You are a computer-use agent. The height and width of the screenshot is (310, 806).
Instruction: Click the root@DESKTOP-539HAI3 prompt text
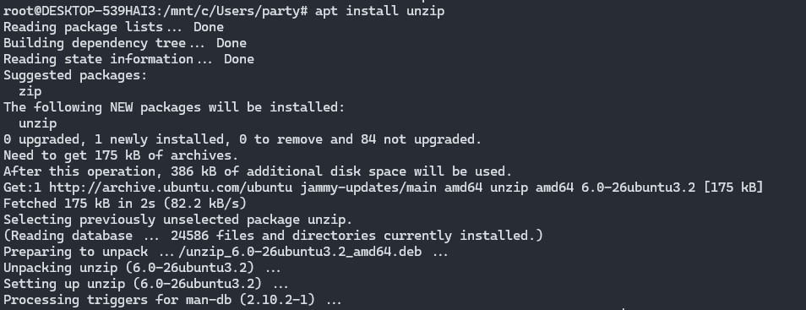click(79, 11)
